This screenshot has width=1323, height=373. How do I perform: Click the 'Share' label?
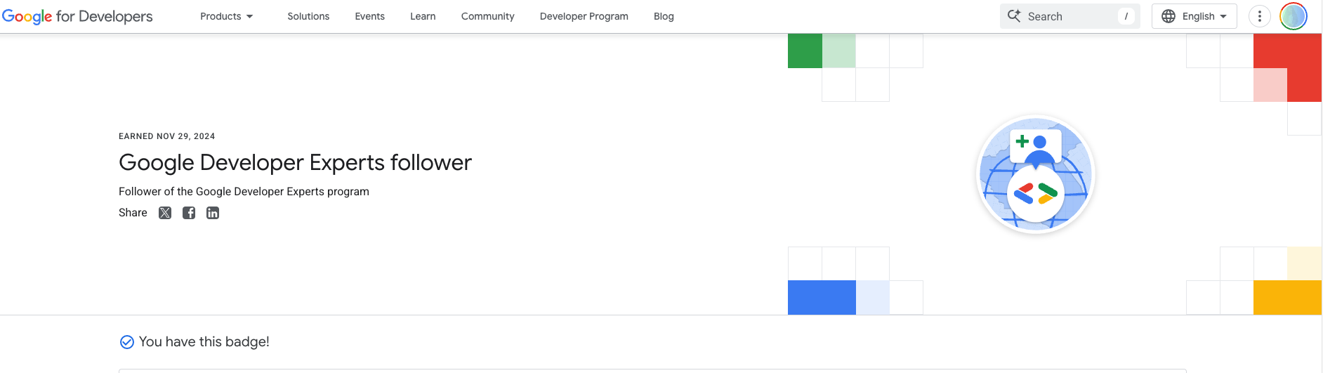pos(133,213)
